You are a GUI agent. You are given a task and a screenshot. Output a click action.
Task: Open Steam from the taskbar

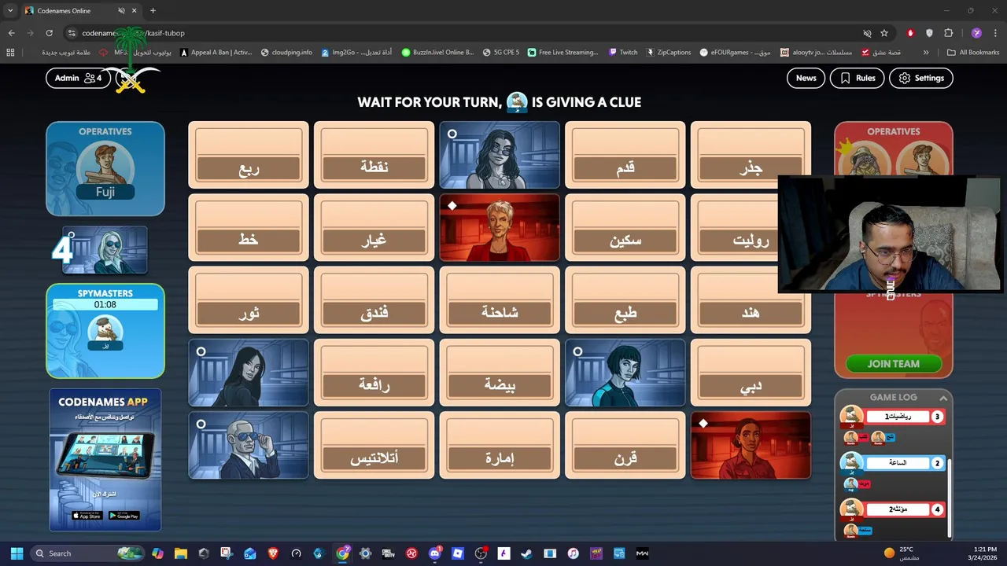526,553
